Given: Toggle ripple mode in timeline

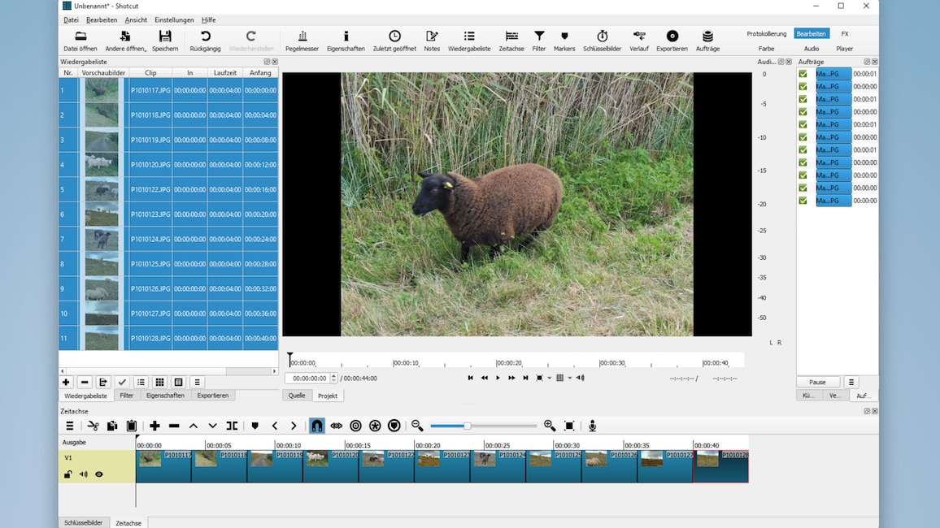Looking at the screenshot, I should [355, 426].
